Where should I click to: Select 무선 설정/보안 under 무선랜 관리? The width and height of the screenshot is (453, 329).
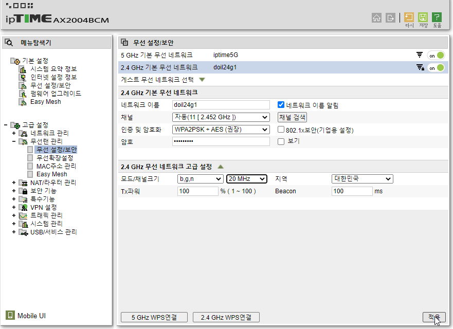tap(57, 150)
